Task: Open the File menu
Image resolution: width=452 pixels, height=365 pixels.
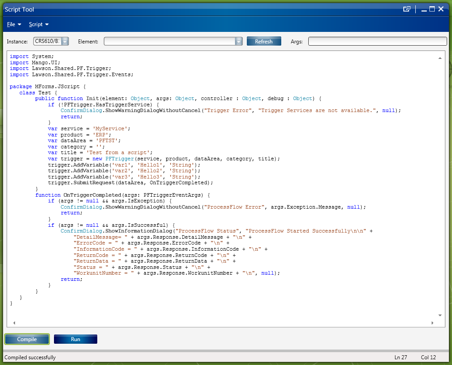Action: pos(14,24)
